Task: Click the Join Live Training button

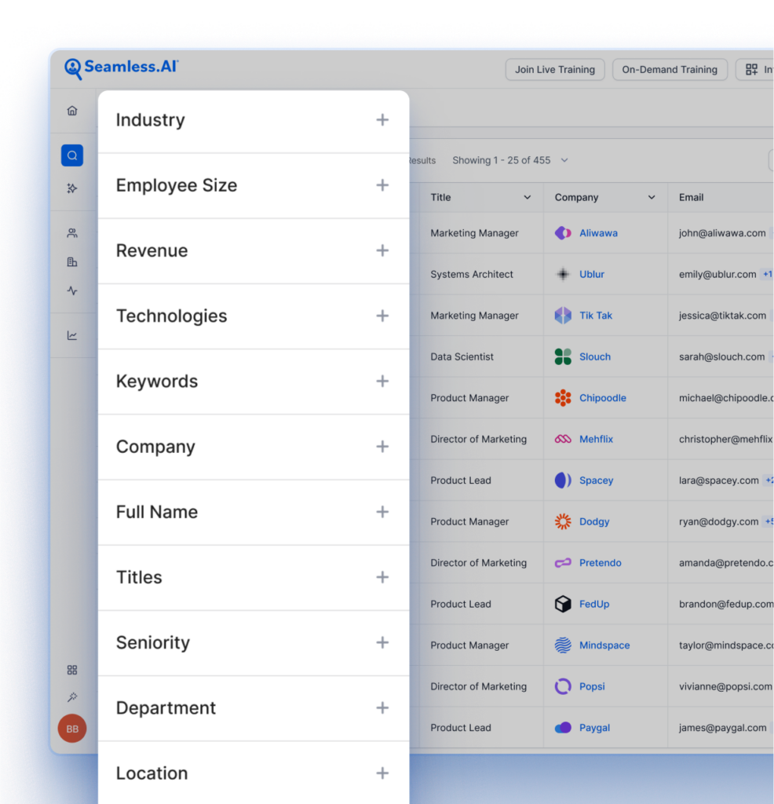Action: 555,70
